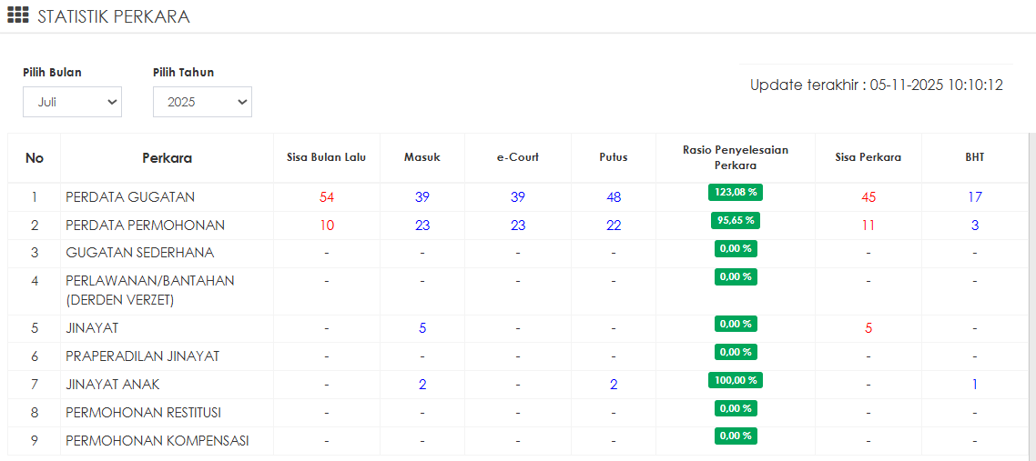Click Perdata Gugatan BHT value 17
1036x461 pixels.
tap(975, 197)
